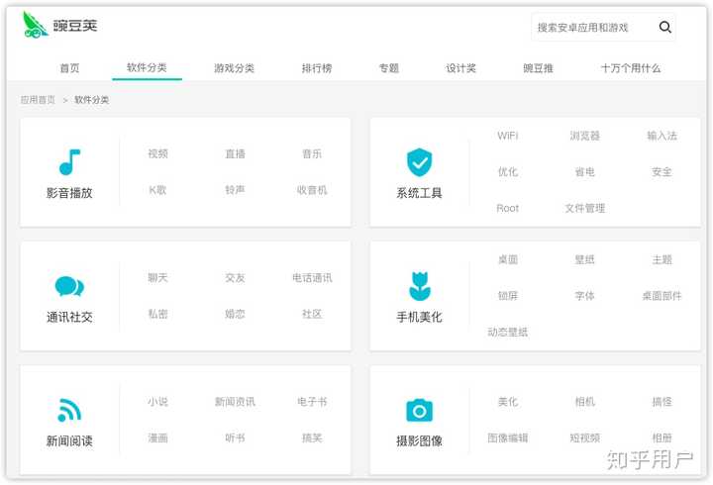Open the 安全 subcategory
713x485 pixels.
point(662,172)
